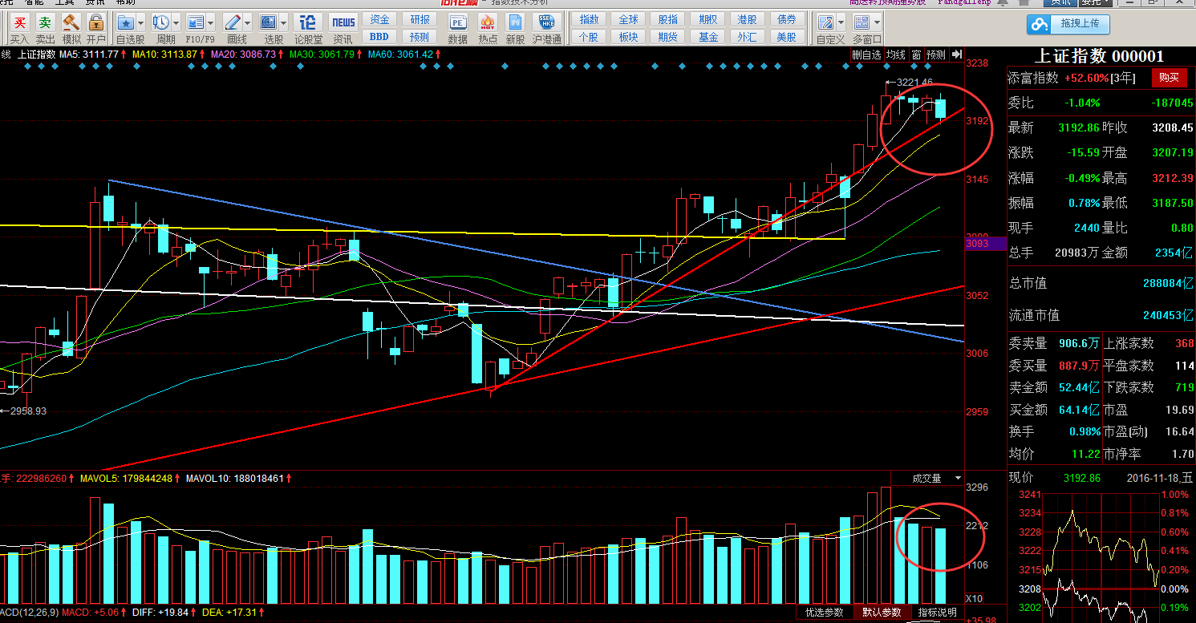Toggle the 窗 window option on chart

916,55
